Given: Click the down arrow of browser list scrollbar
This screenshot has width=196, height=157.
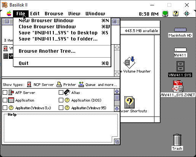Looking at the screenshot, I should (117, 74).
